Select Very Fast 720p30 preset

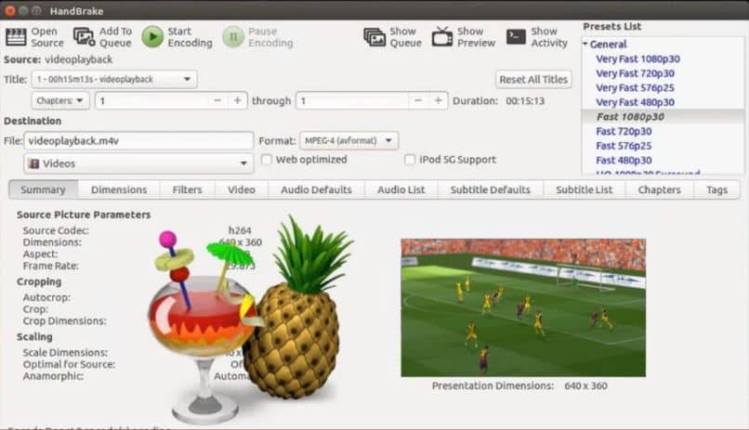635,73
